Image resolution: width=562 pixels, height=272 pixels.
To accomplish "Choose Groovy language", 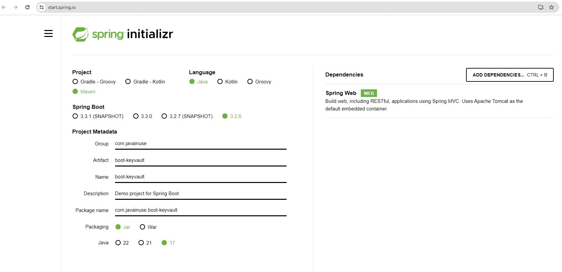I will [x=259, y=81].
